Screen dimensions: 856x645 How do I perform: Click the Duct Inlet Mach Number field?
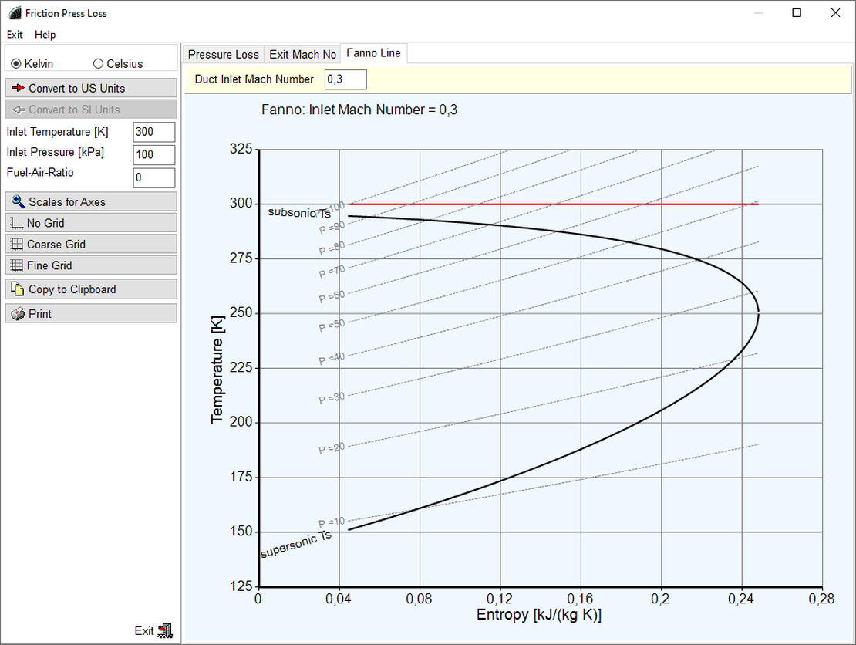click(345, 79)
